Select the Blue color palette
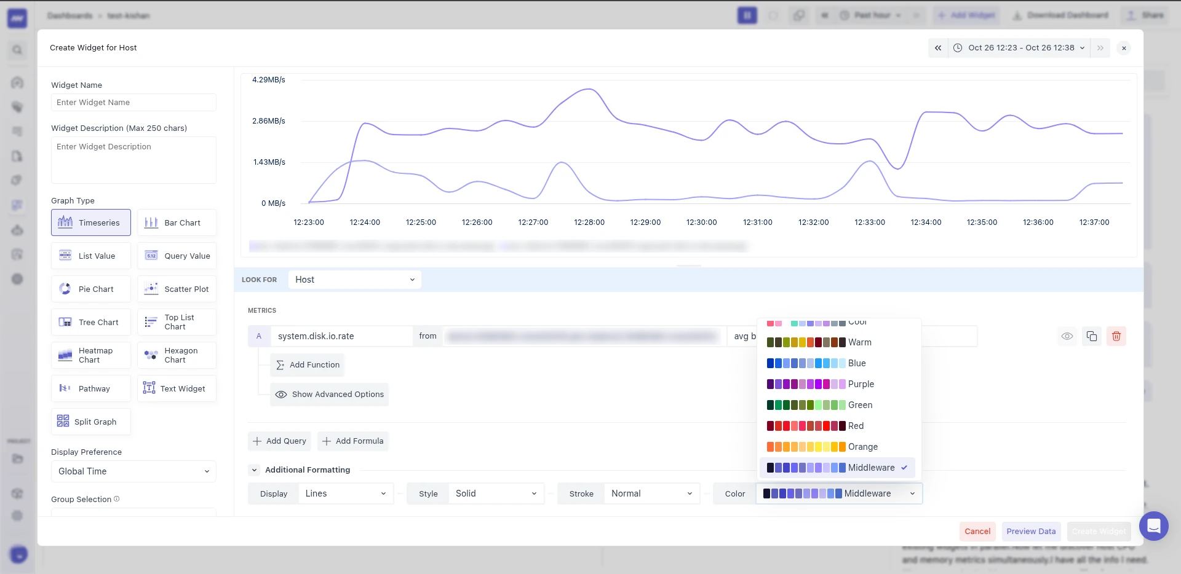This screenshot has height=574, width=1181. coord(837,363)
